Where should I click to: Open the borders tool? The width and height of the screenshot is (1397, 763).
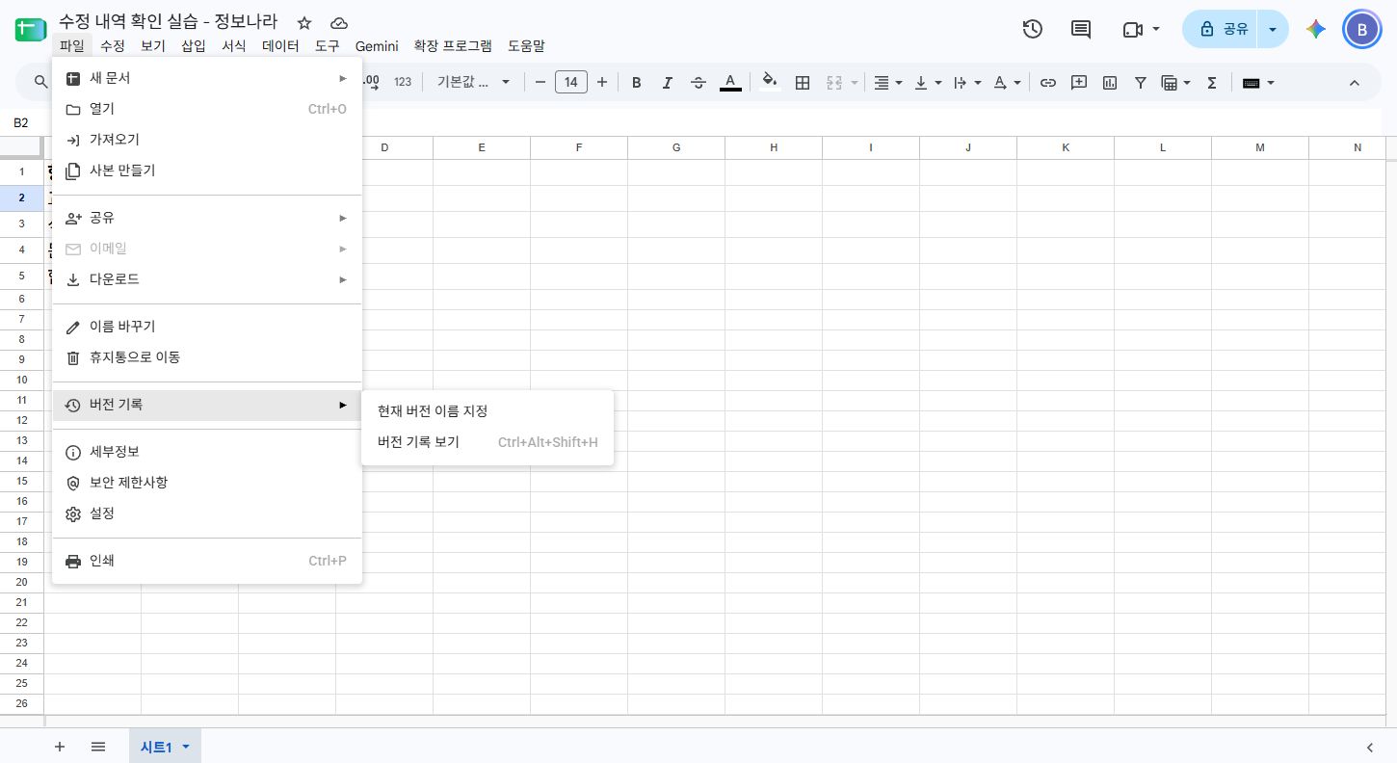pyautogui.click(x=802, y=83)
